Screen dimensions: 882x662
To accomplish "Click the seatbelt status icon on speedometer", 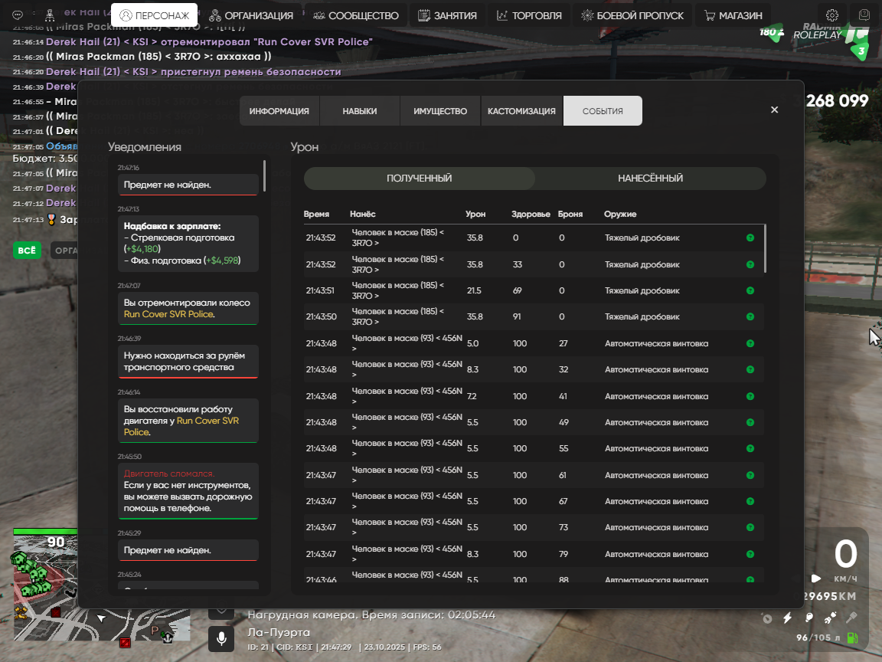I will click(x=830, y=618).
